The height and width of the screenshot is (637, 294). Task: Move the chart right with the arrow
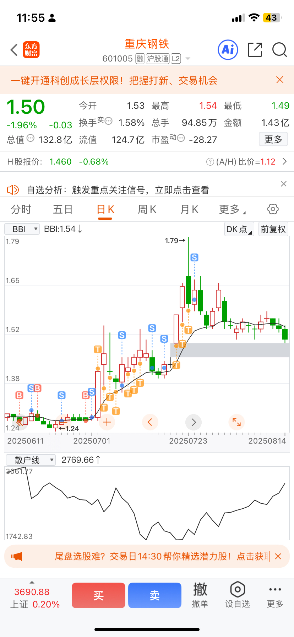194,422
